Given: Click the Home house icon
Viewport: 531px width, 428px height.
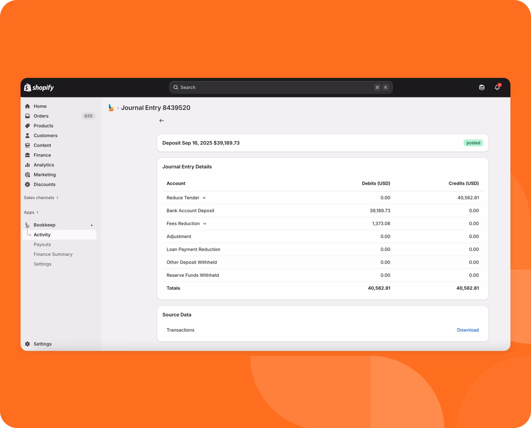Looking at the screenshot, I should click(27, 106).
